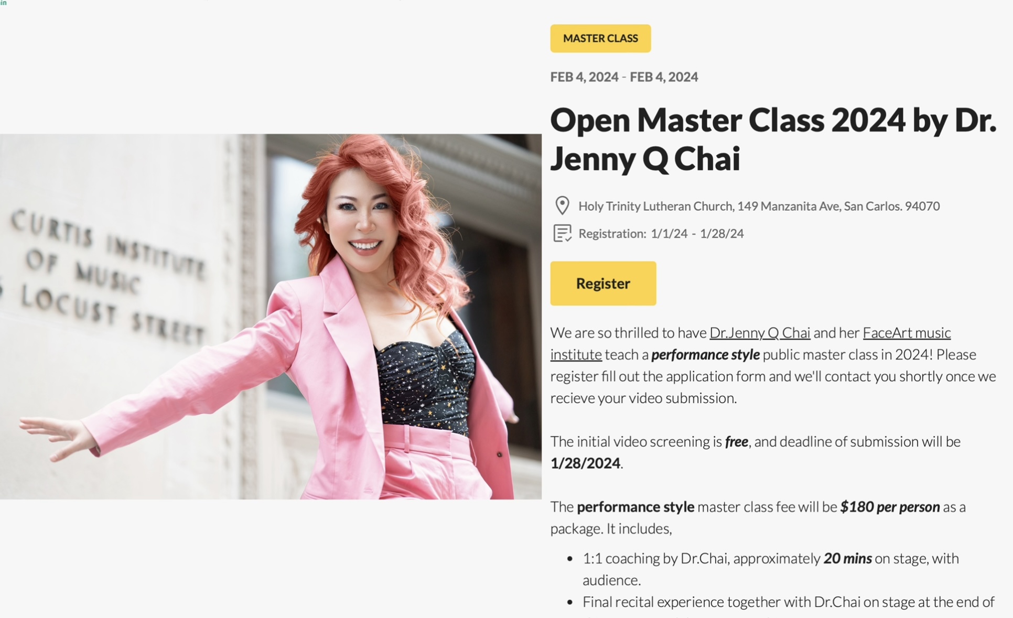Click the bold 1/28/2024 submission deadline

point(585,463)
